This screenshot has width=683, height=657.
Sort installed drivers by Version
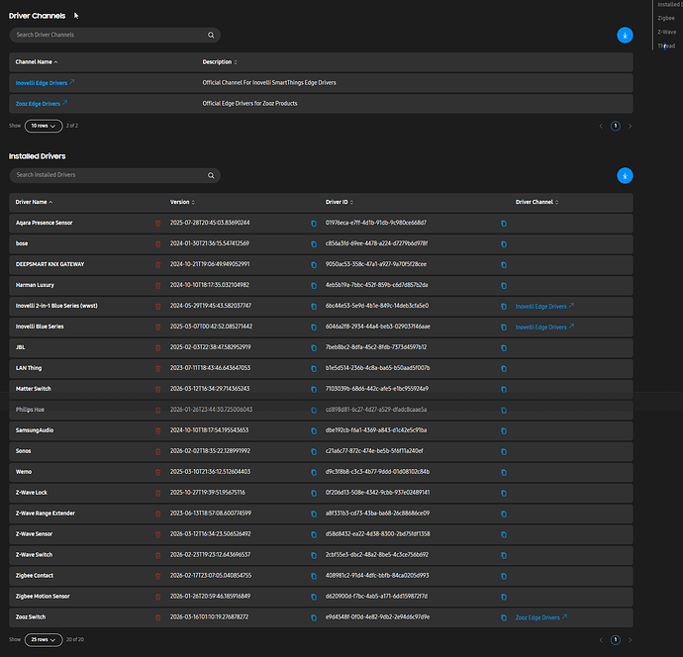(182, 202)
